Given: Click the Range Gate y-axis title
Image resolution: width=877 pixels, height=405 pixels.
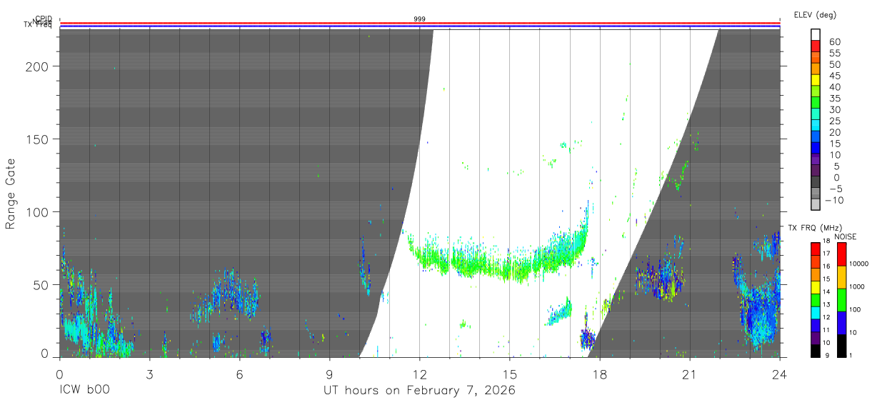Looking at the screenshot, I should pos(11,194).
